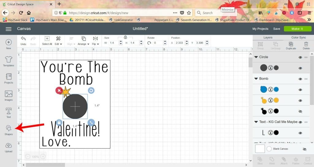Open the Firefox library icon
This screenshot has width=314, height=167.
tap(260, 13)
